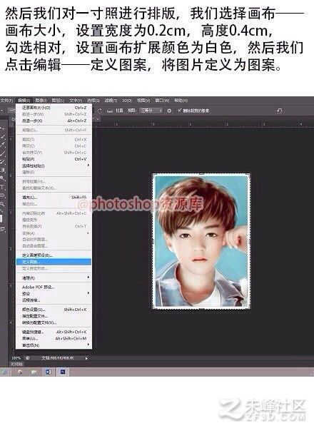Click the 100% zoom level field
Viewport: 314px width, 428px height.
click(x=16, y=358)
